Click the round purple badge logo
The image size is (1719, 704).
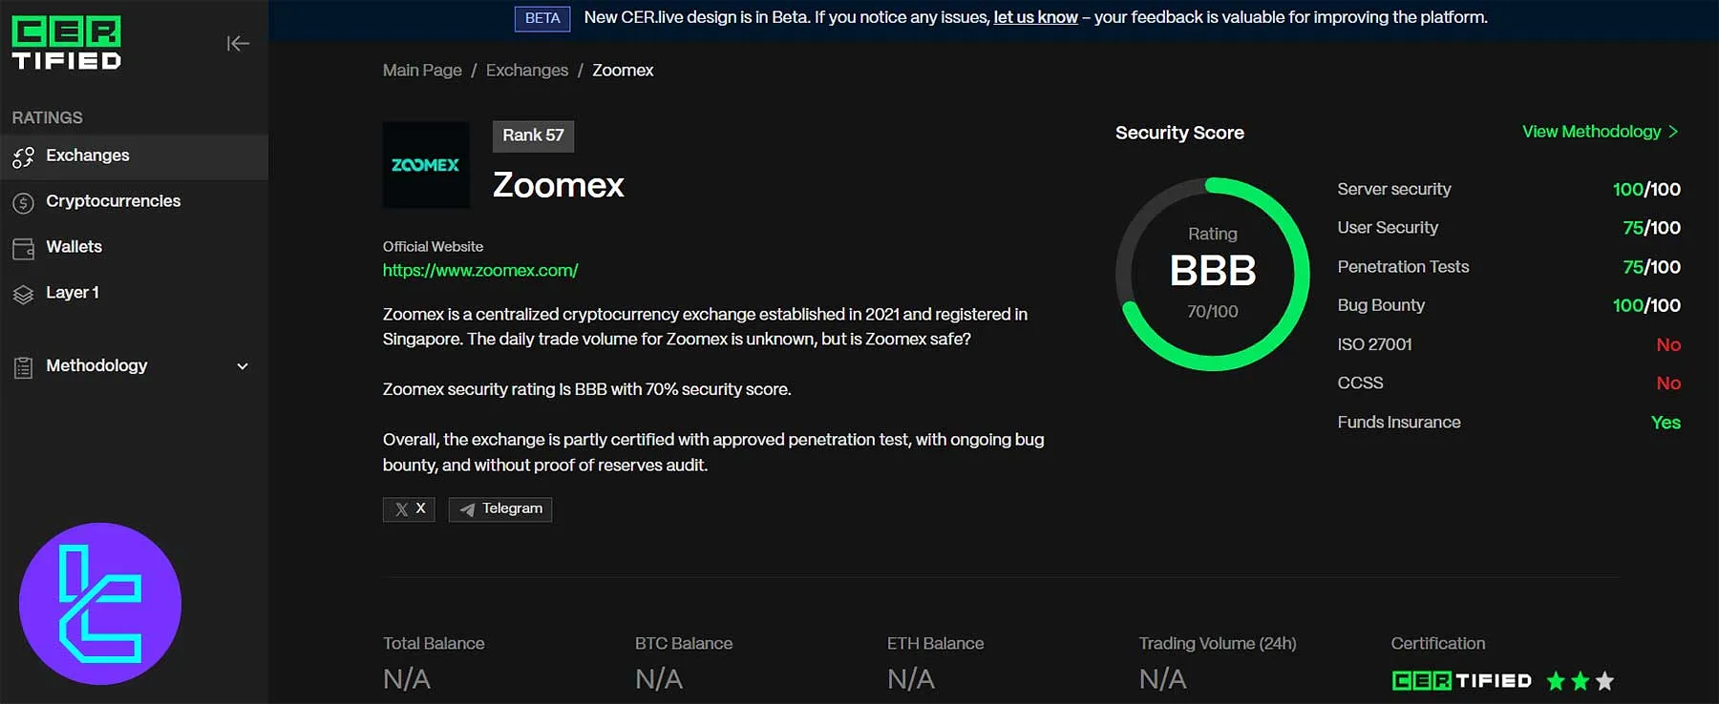click(x=100, y=603)
